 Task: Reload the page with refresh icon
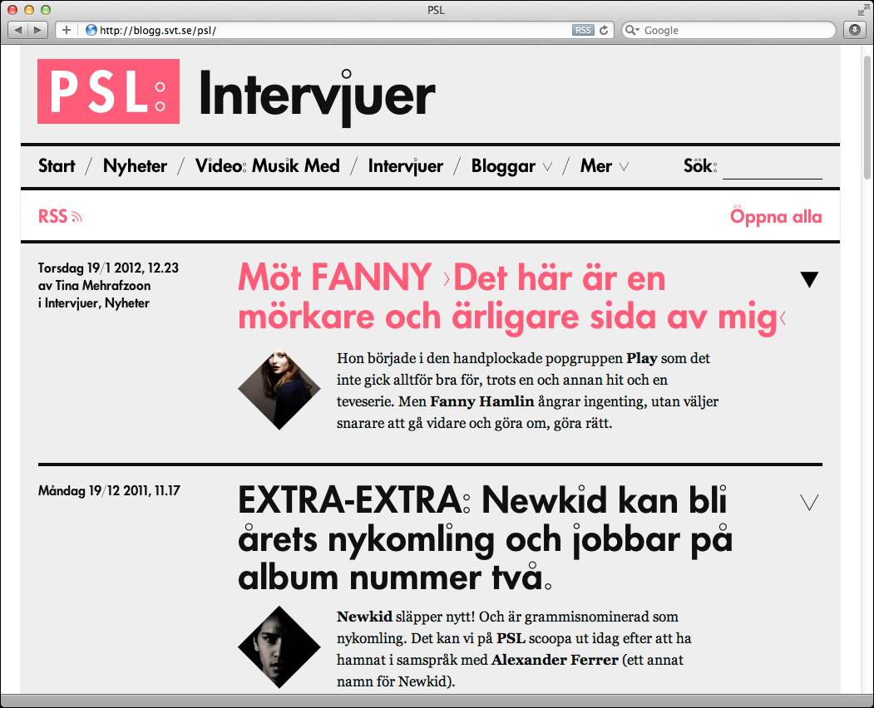point(605,30)
